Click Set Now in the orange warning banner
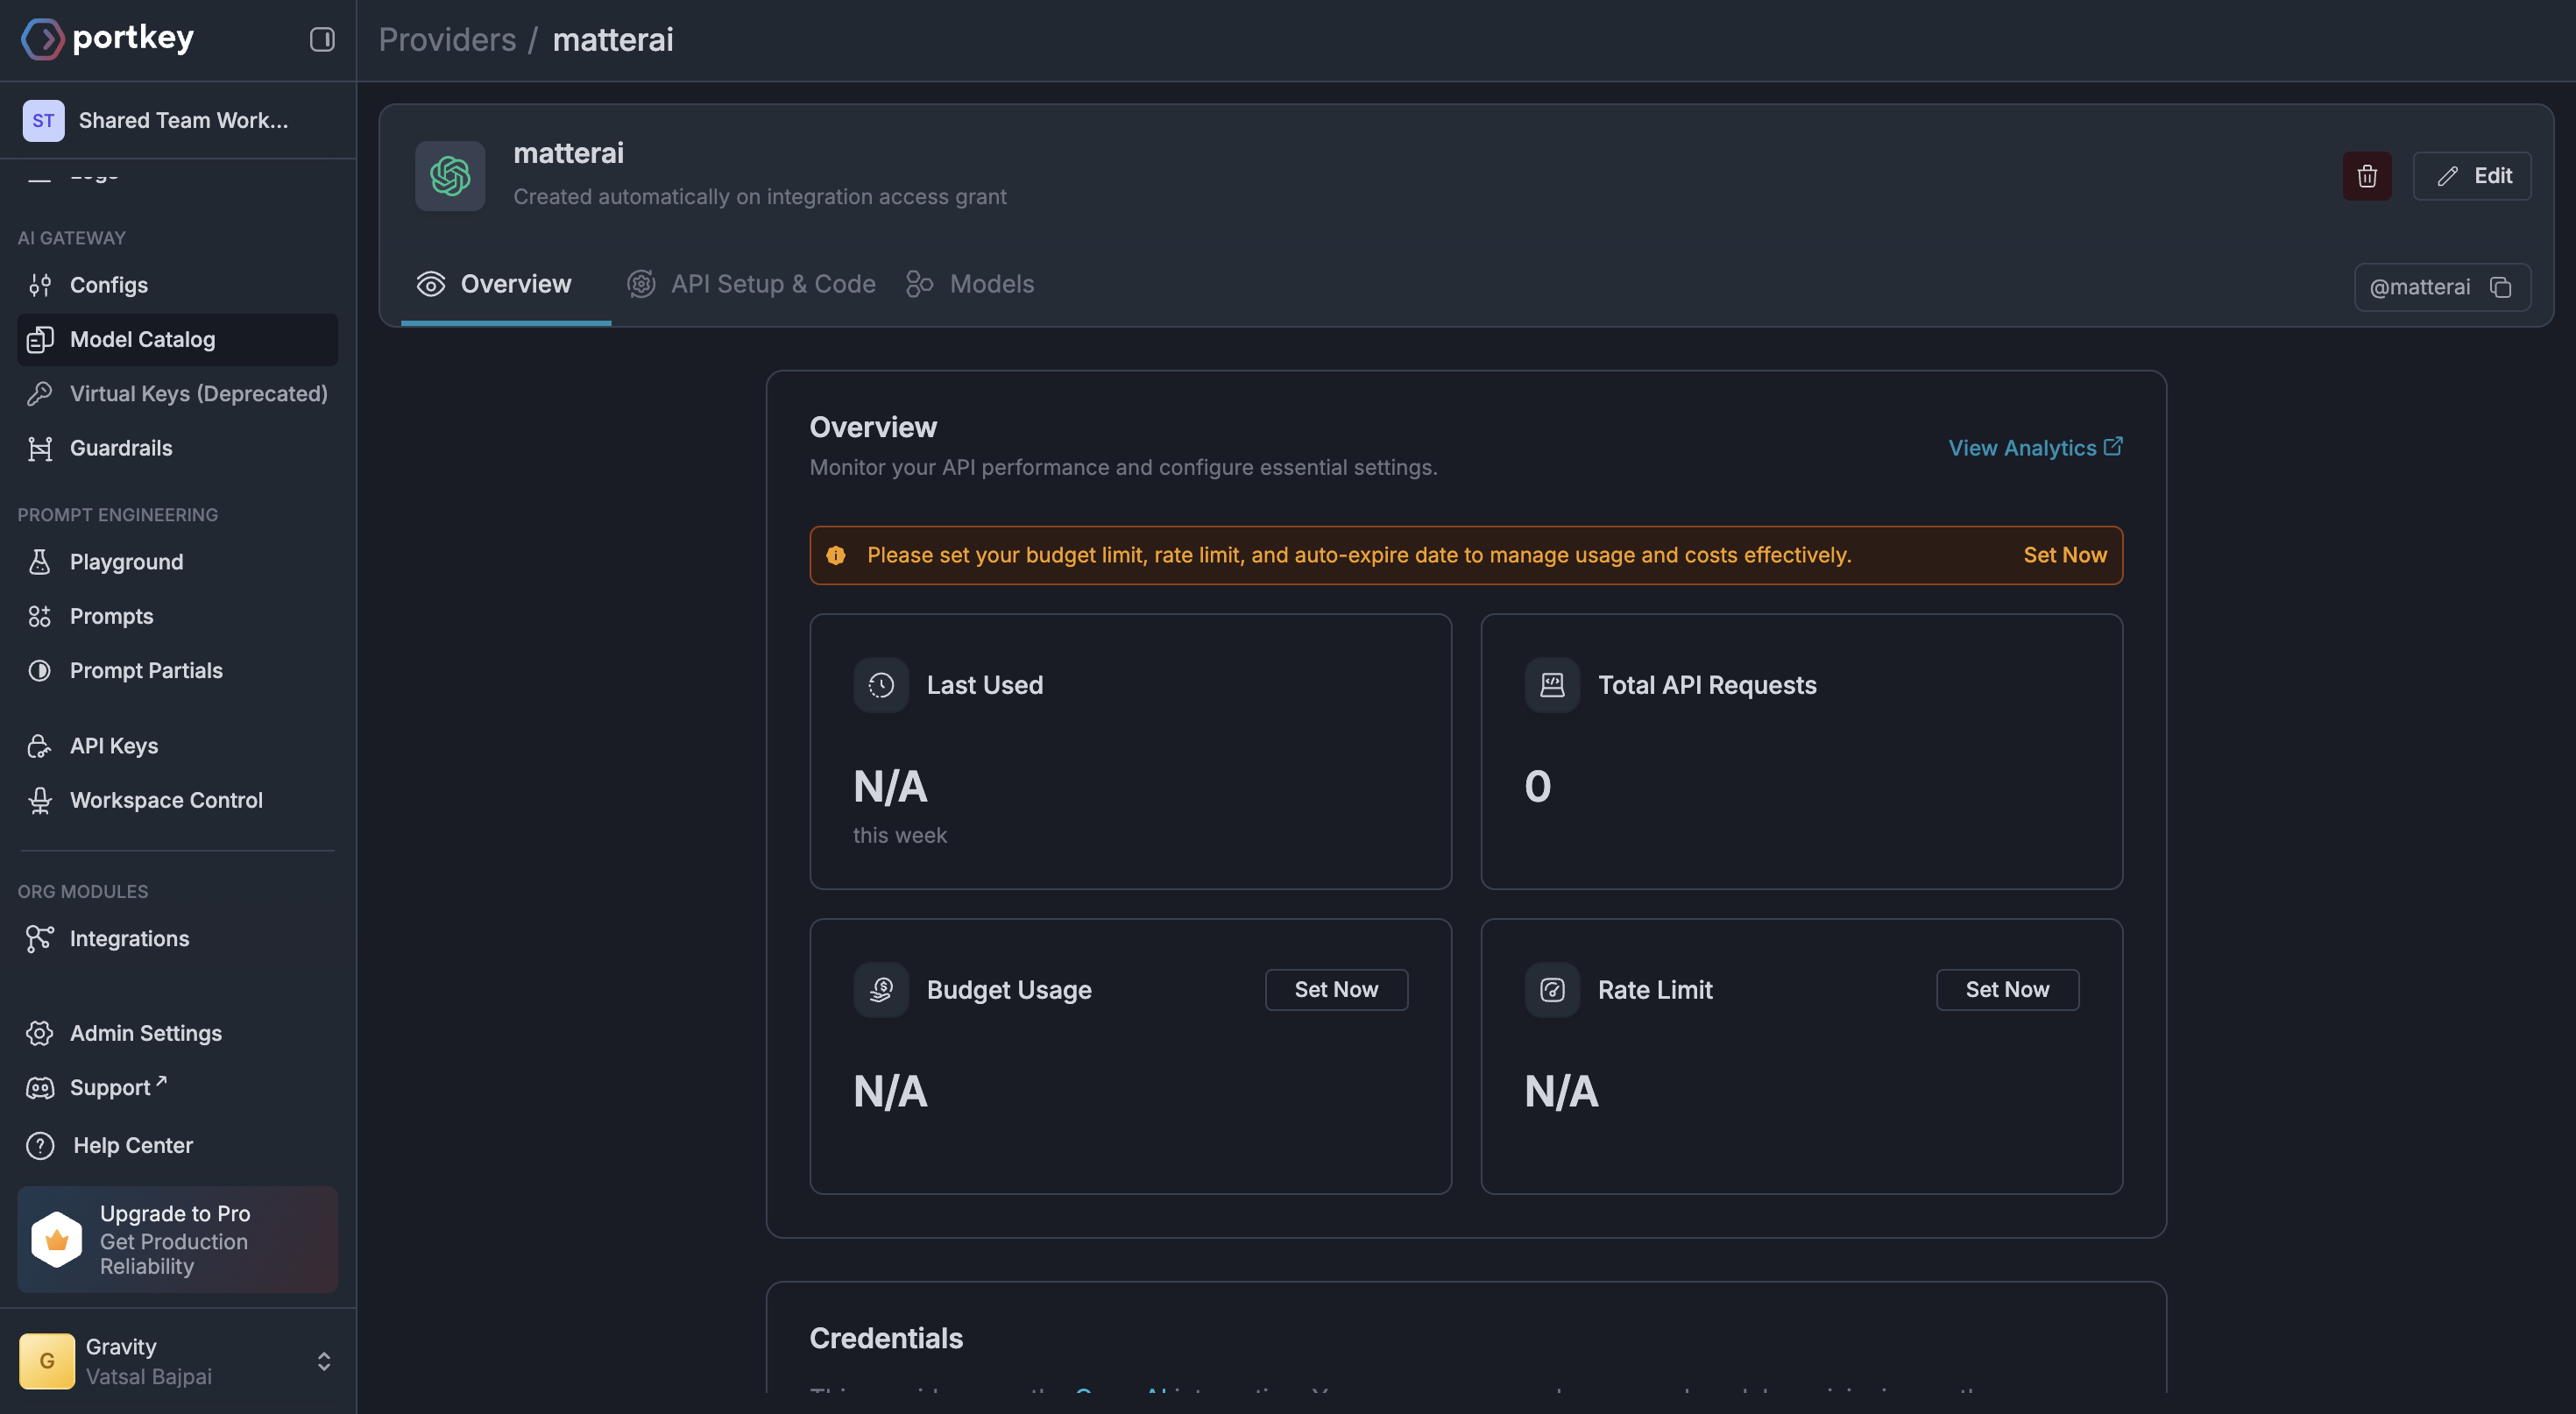 (2064, 555)
